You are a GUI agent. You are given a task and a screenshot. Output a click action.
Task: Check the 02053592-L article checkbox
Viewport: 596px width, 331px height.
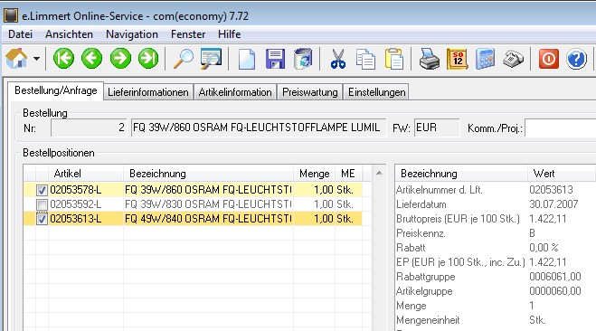pyautogui.click(x=42, y=204)
